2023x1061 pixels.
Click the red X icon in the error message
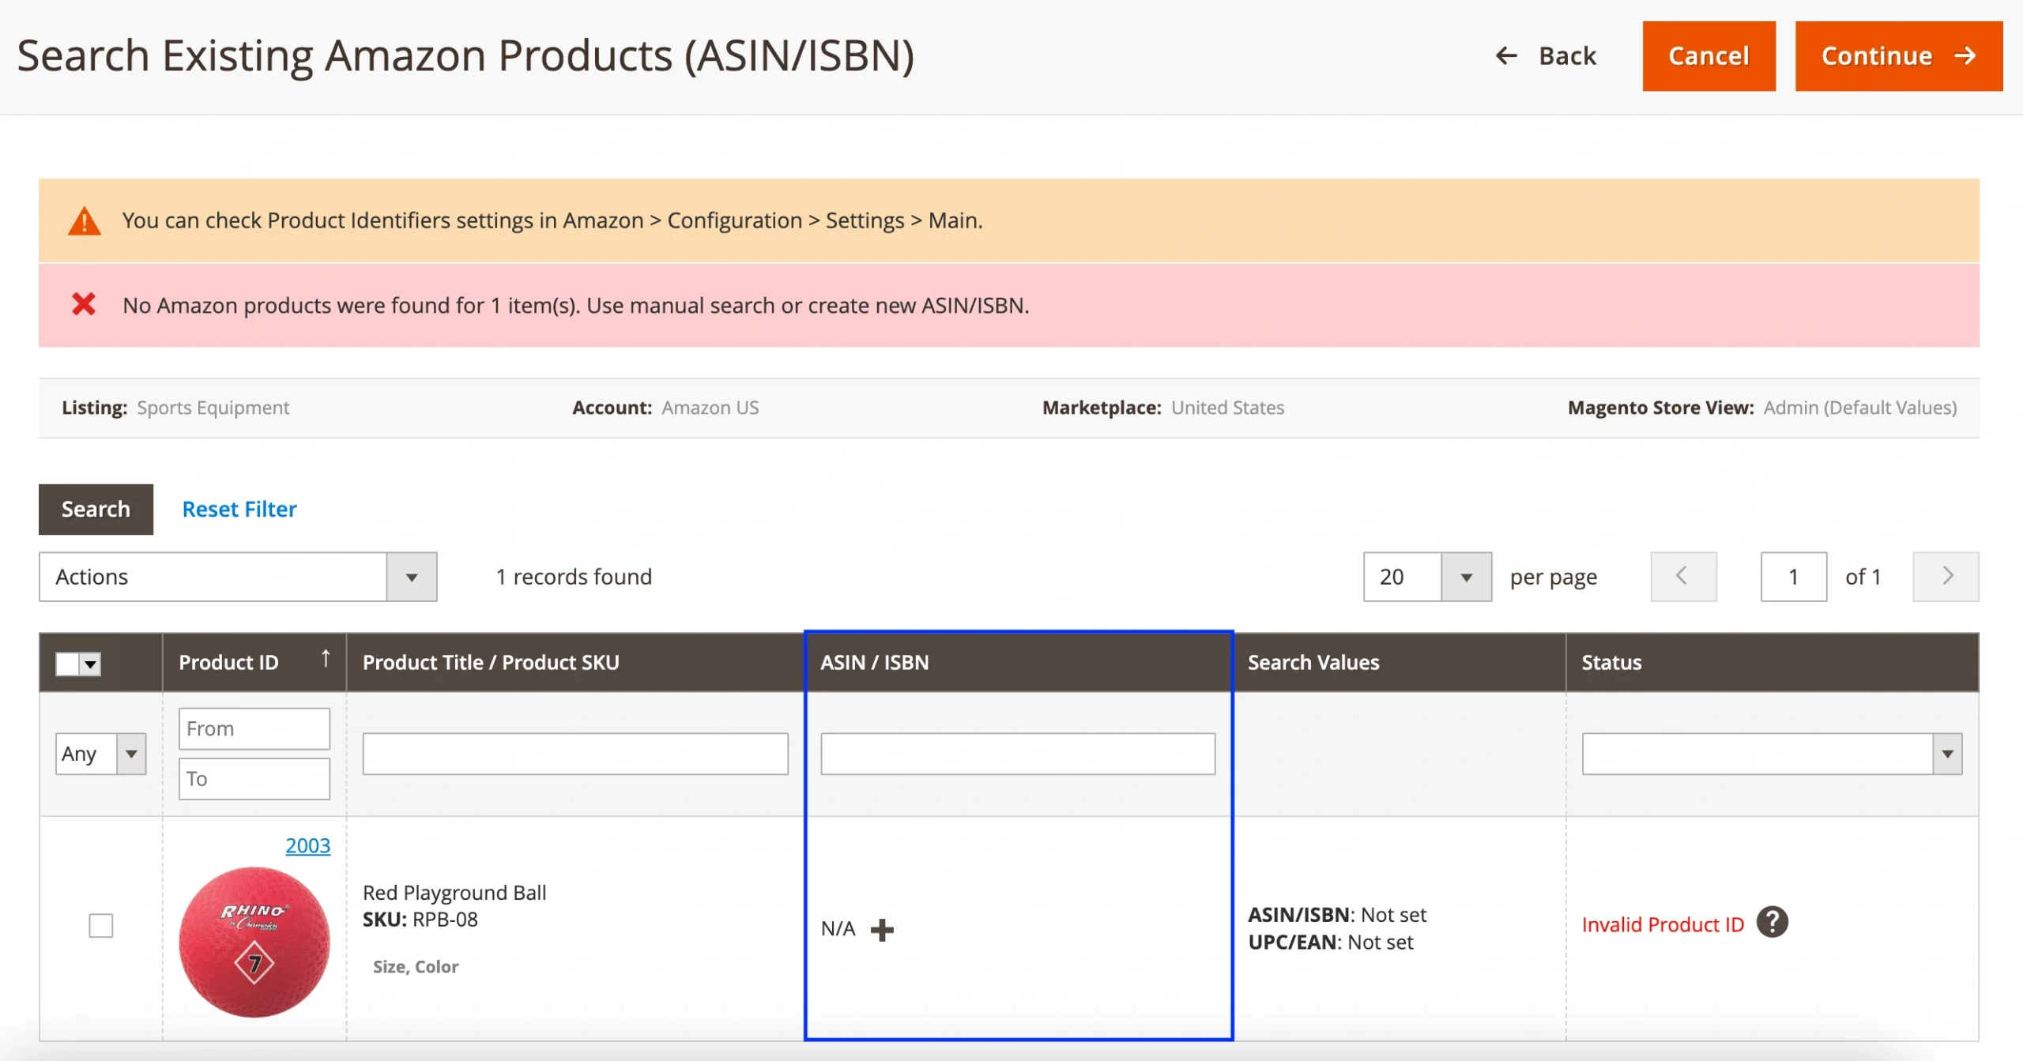(x=85, y=305)
